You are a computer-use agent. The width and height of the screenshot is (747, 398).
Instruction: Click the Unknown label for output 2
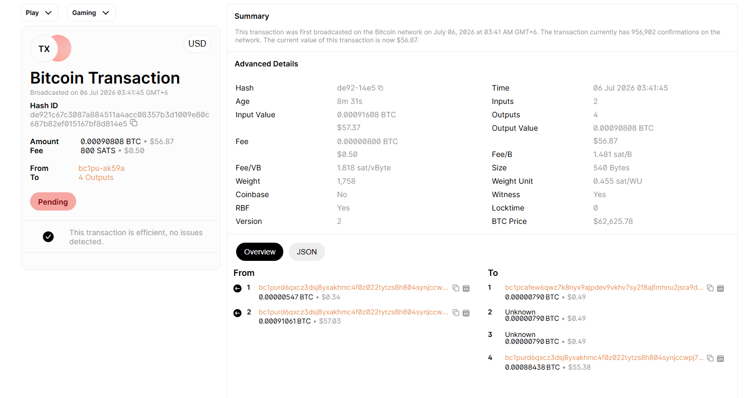click(x=520, y=312)
